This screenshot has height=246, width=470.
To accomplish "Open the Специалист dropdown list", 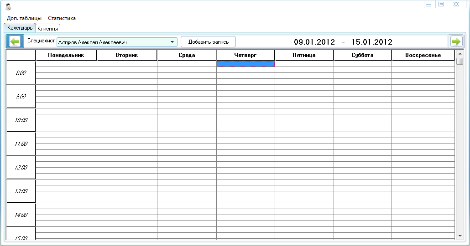I will [172, 42].
